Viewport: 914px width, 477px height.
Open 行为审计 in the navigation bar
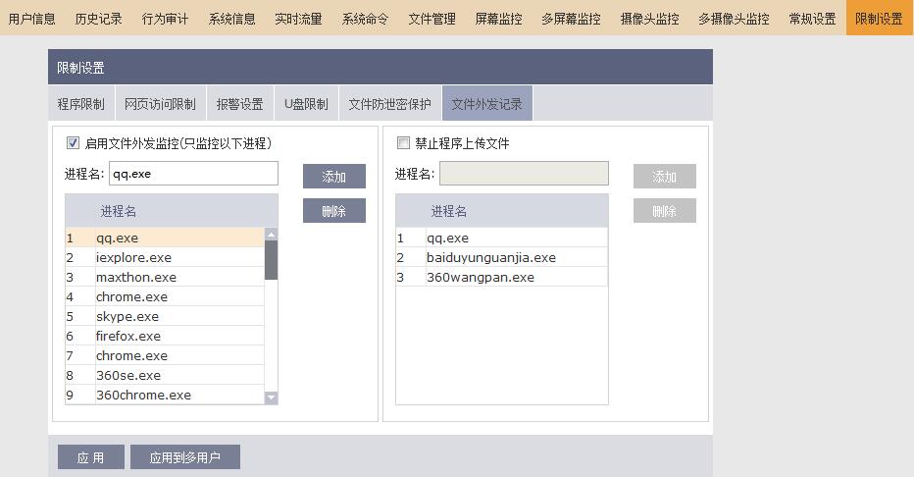tap(167, 19)
